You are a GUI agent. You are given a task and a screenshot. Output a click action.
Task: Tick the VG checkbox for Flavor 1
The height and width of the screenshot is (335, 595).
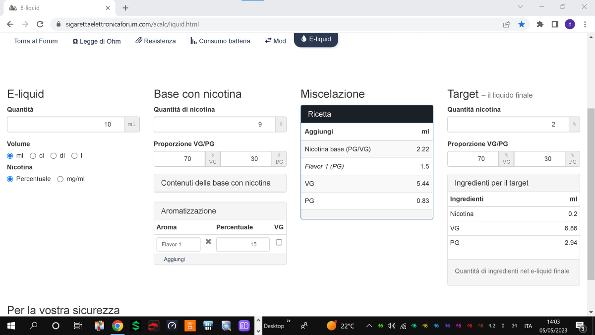tap(279, 242)
